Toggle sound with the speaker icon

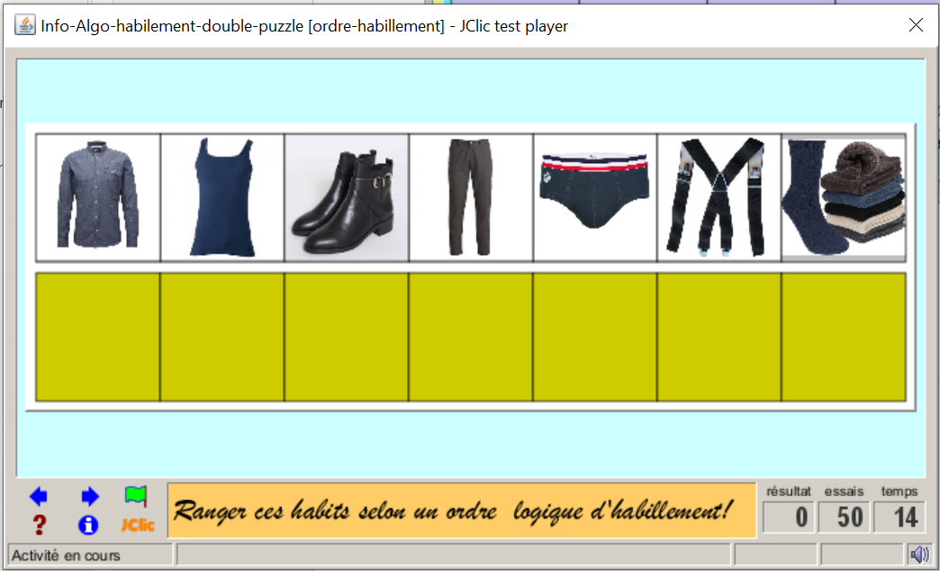coord(919,554)
